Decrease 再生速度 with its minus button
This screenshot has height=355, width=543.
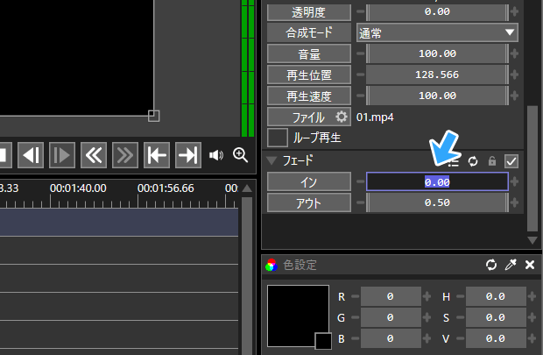point(360,96)
